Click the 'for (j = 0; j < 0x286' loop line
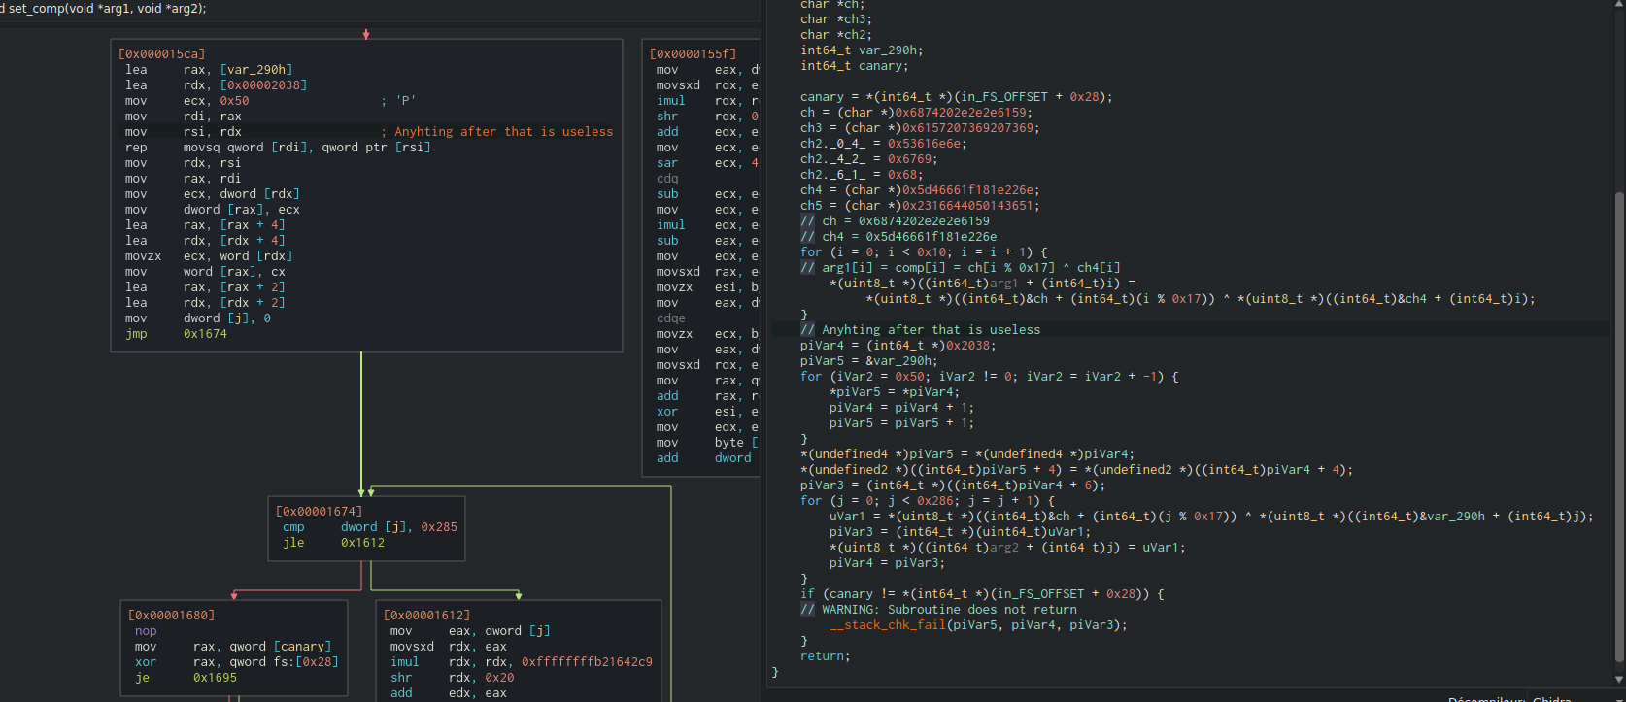 (x=928, y=501)
